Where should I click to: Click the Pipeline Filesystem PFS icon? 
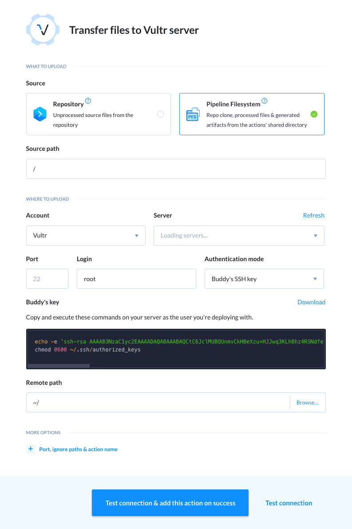click(193, 114)
